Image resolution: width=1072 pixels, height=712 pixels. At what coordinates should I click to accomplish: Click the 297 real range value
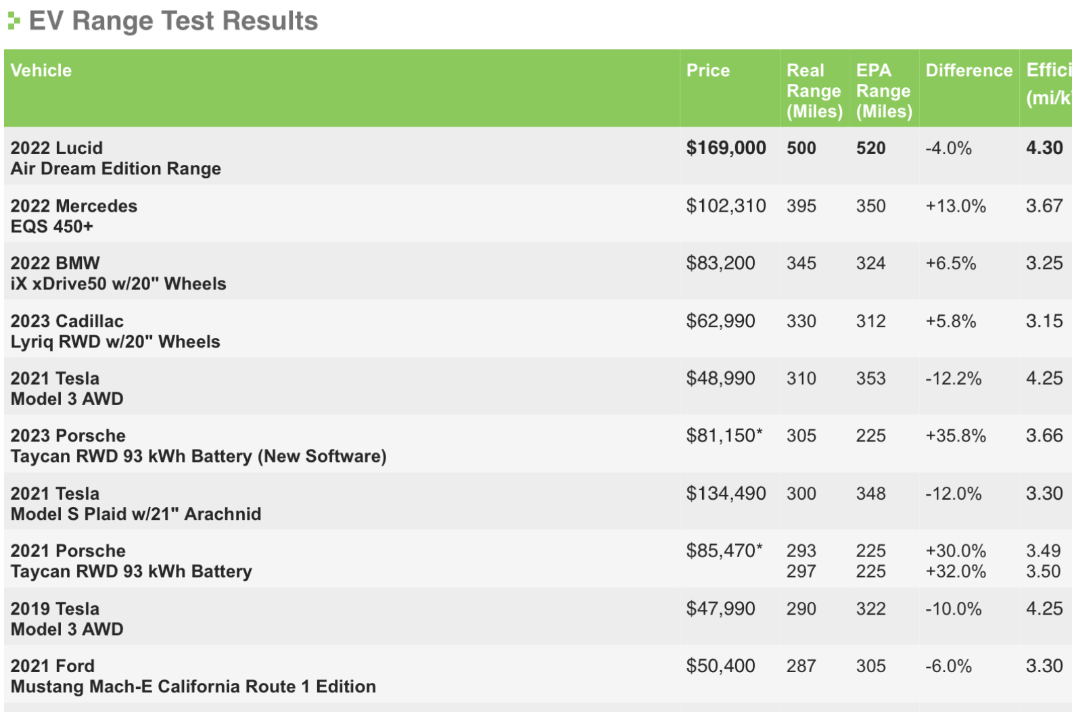[801, 571]
